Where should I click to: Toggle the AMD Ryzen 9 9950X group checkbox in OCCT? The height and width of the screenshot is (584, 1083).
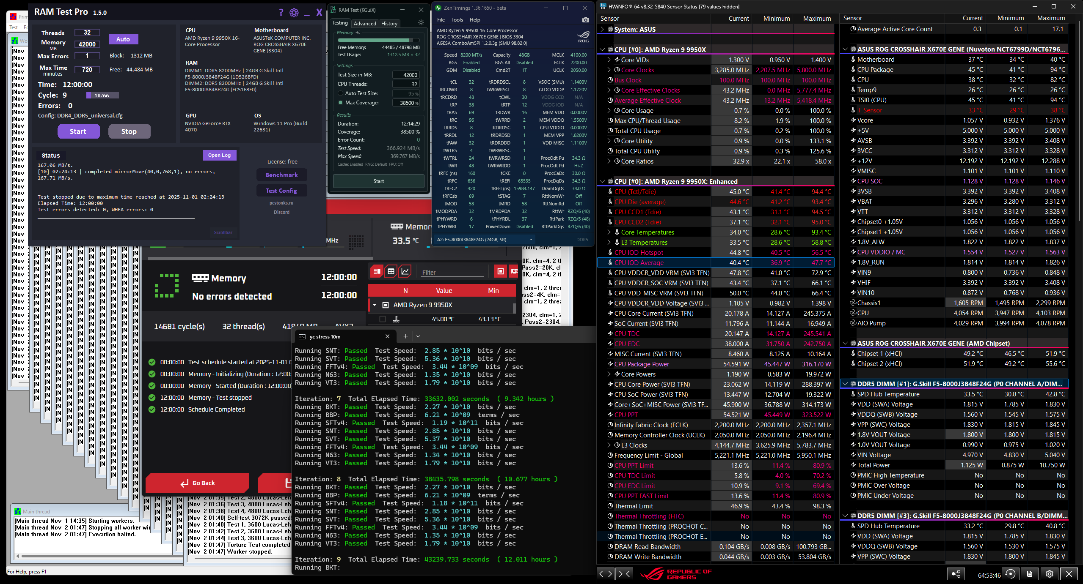[x=385, y=305]
